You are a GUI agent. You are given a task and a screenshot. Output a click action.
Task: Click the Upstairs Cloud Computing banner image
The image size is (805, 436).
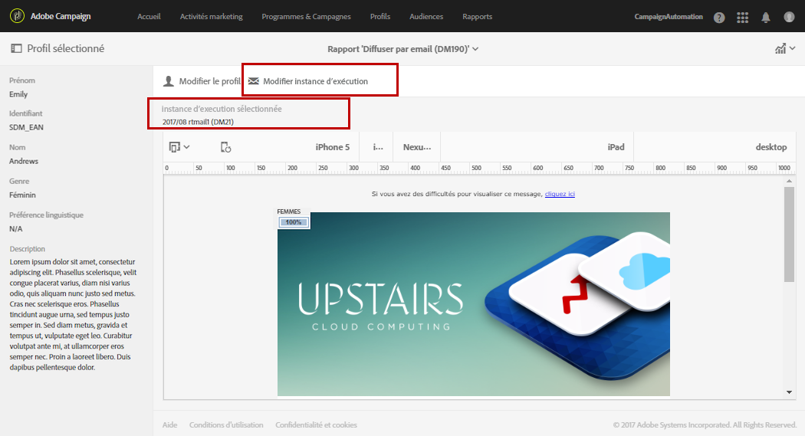(x=473, y=304)
